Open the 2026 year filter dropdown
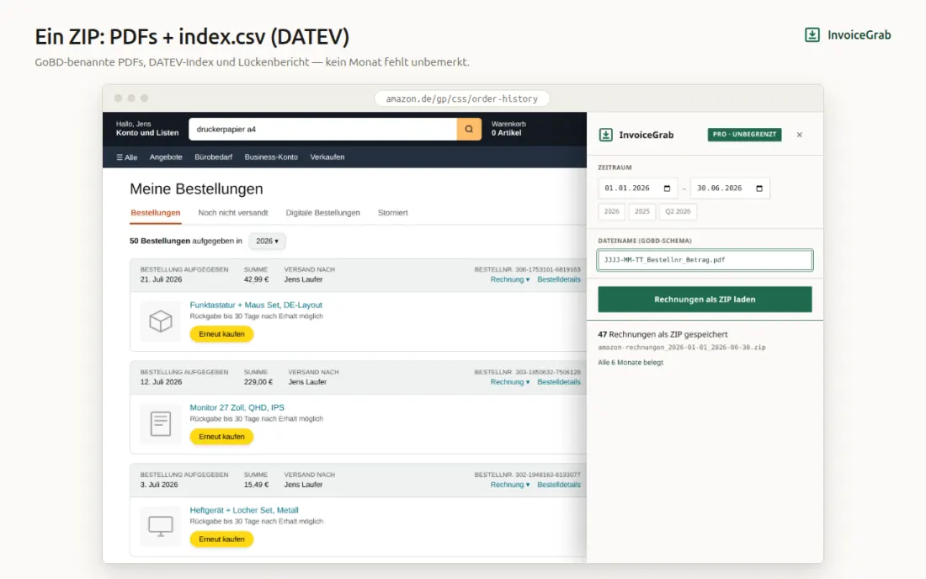The width and height of the screenshot is (926, 579). click(x=267, y=241)
